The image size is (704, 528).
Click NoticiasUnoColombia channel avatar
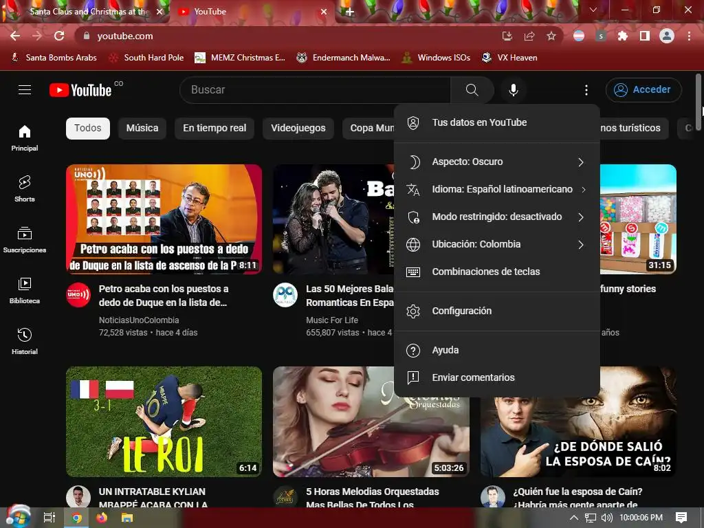coord(78,295)
